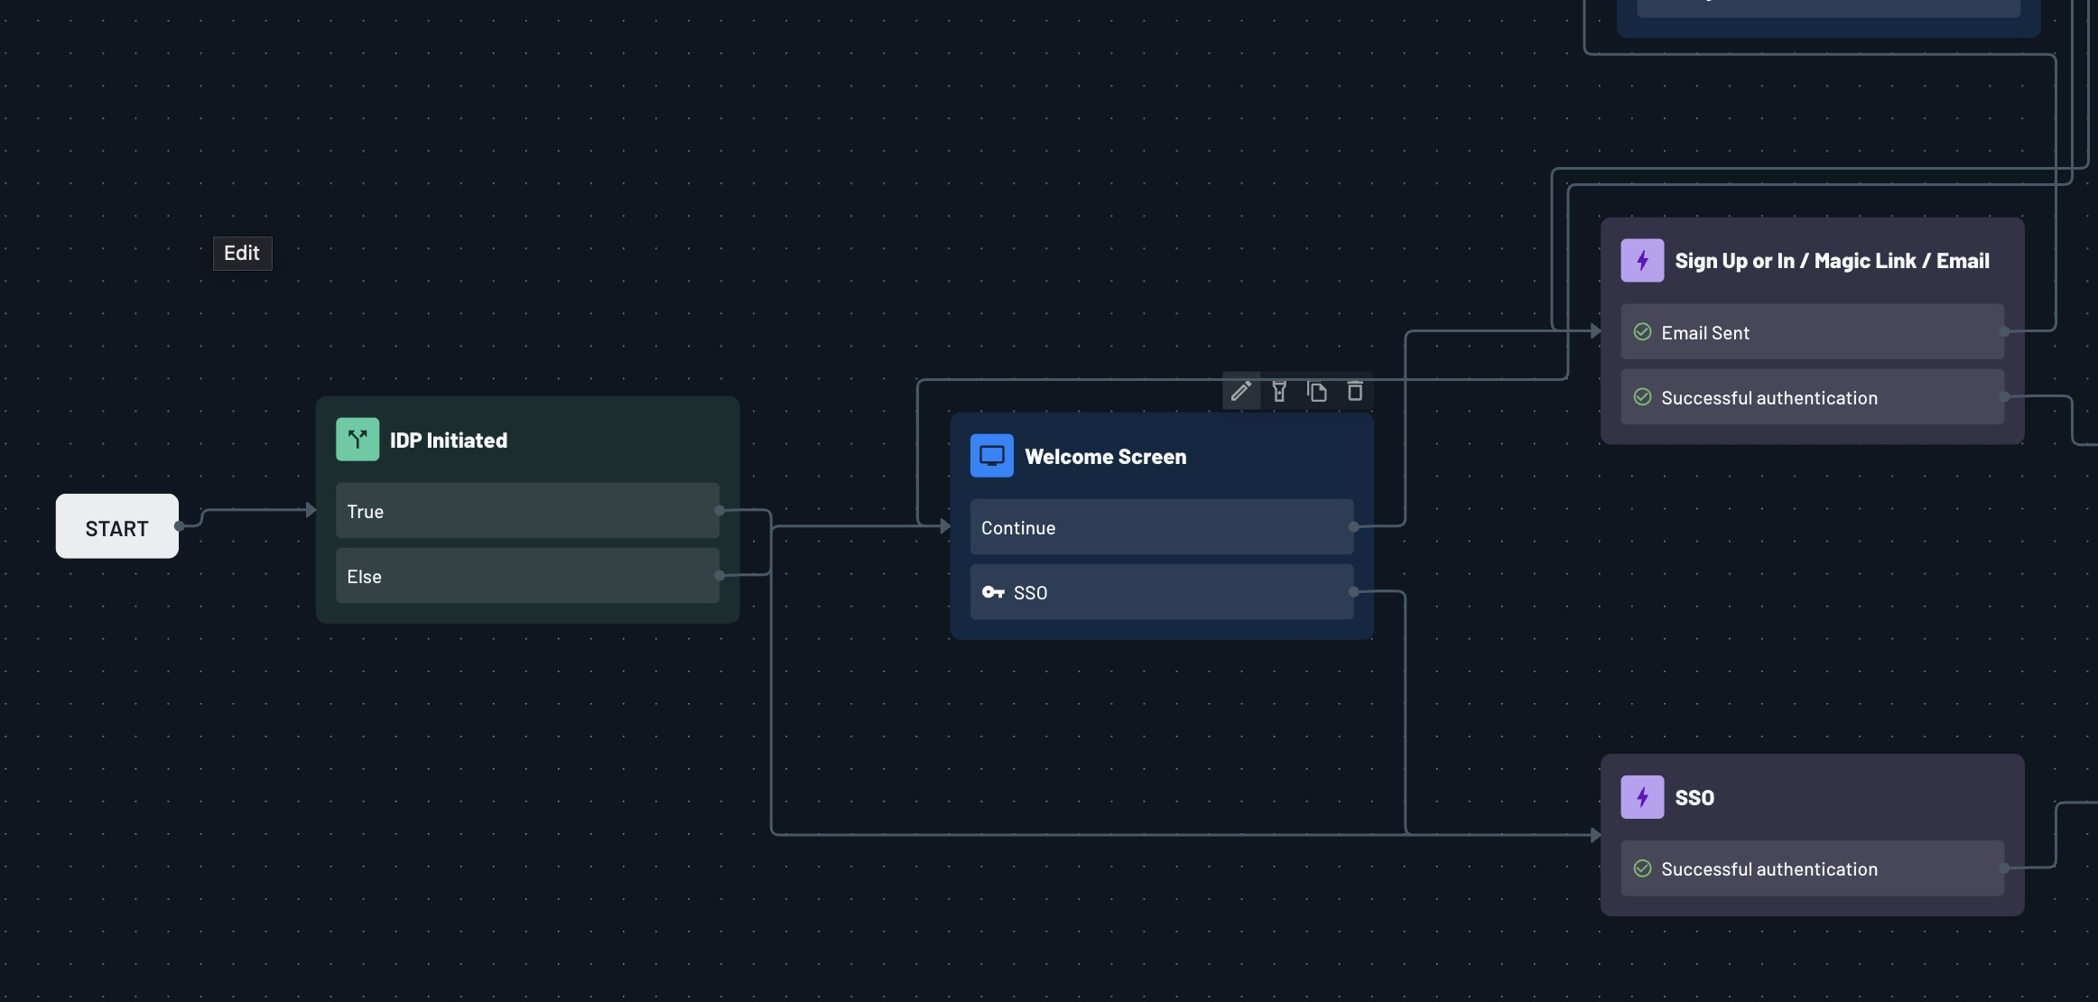Click the trash delete icon above Welcome Screen
The image size is (2098, 1002).
click(x=1355, y=391)
